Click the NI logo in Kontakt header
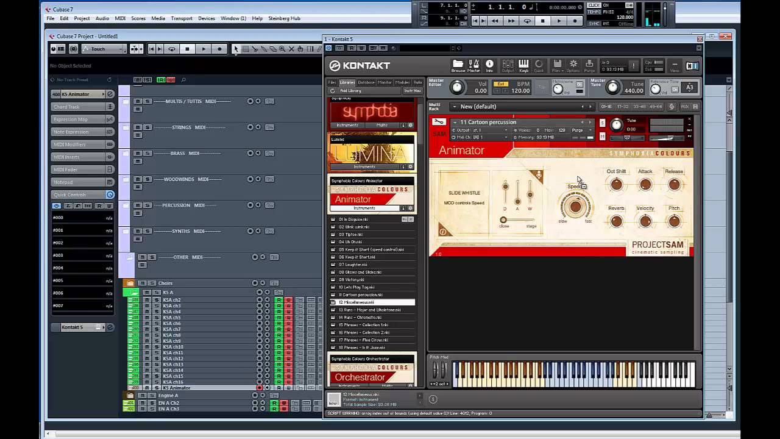Screen dimensions: 780x439 [x=692, y=66]
